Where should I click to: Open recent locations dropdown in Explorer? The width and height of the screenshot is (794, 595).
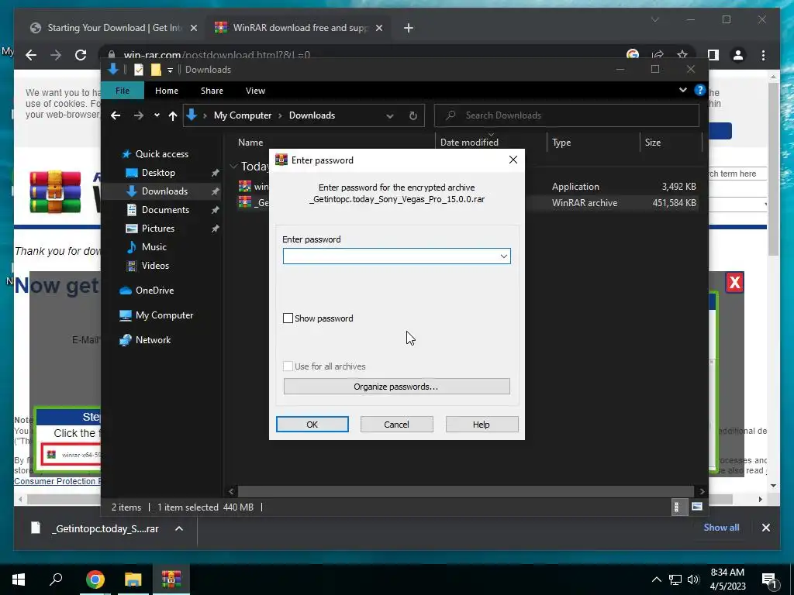[157, 115]
